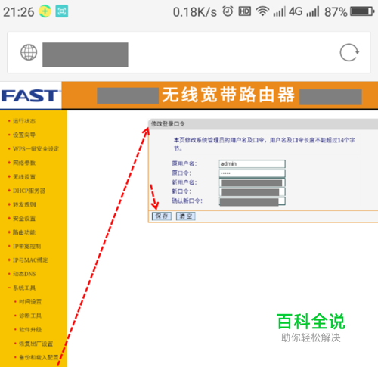Click the 新用户名 new username field
The height and width of the screenshot is (367, 378).
[253, 182]
